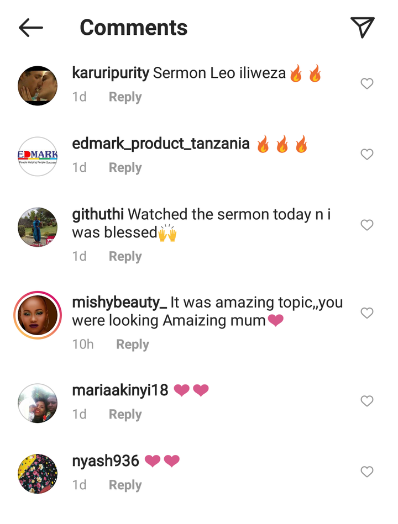398x524 pixels.
Task: Reply to nyash936's comment
Action: 125,485
